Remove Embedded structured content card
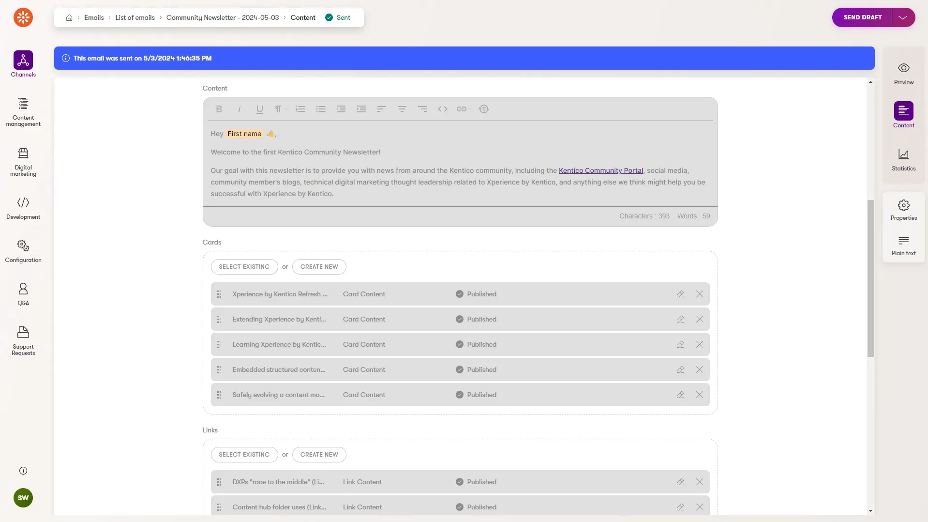This screenshot has width=928, height=522. 699,369
